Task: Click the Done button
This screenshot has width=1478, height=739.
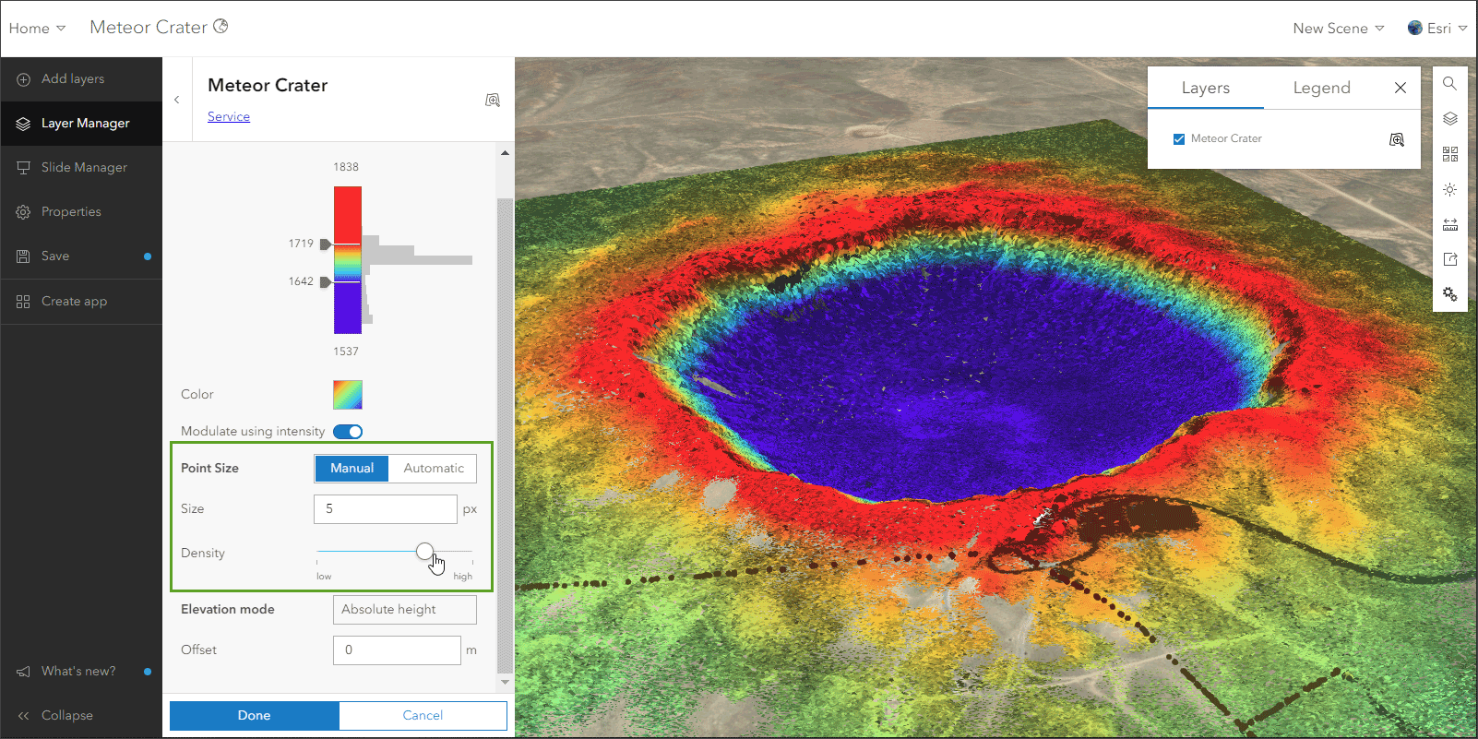Action: click(x=255, y=716)
